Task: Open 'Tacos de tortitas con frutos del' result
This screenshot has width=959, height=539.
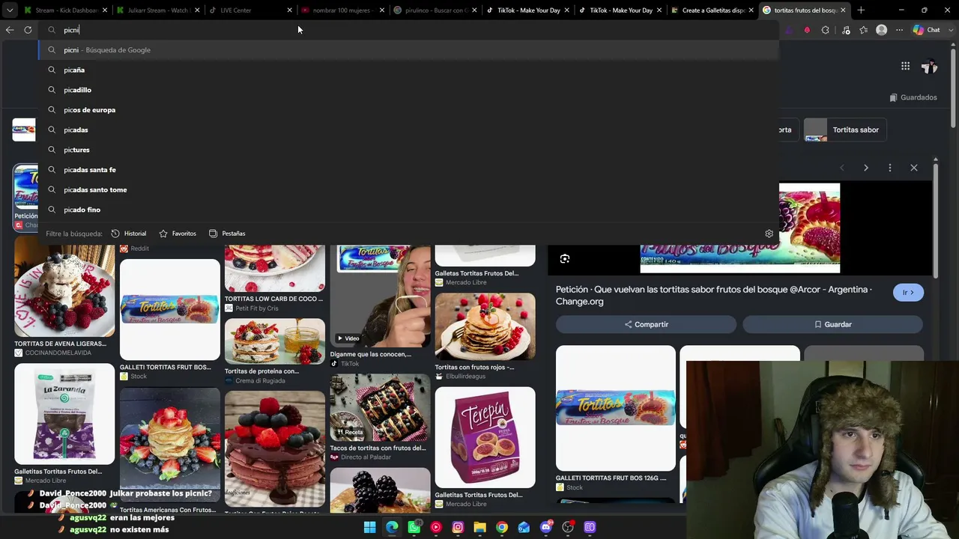Action: pos(381,407)
